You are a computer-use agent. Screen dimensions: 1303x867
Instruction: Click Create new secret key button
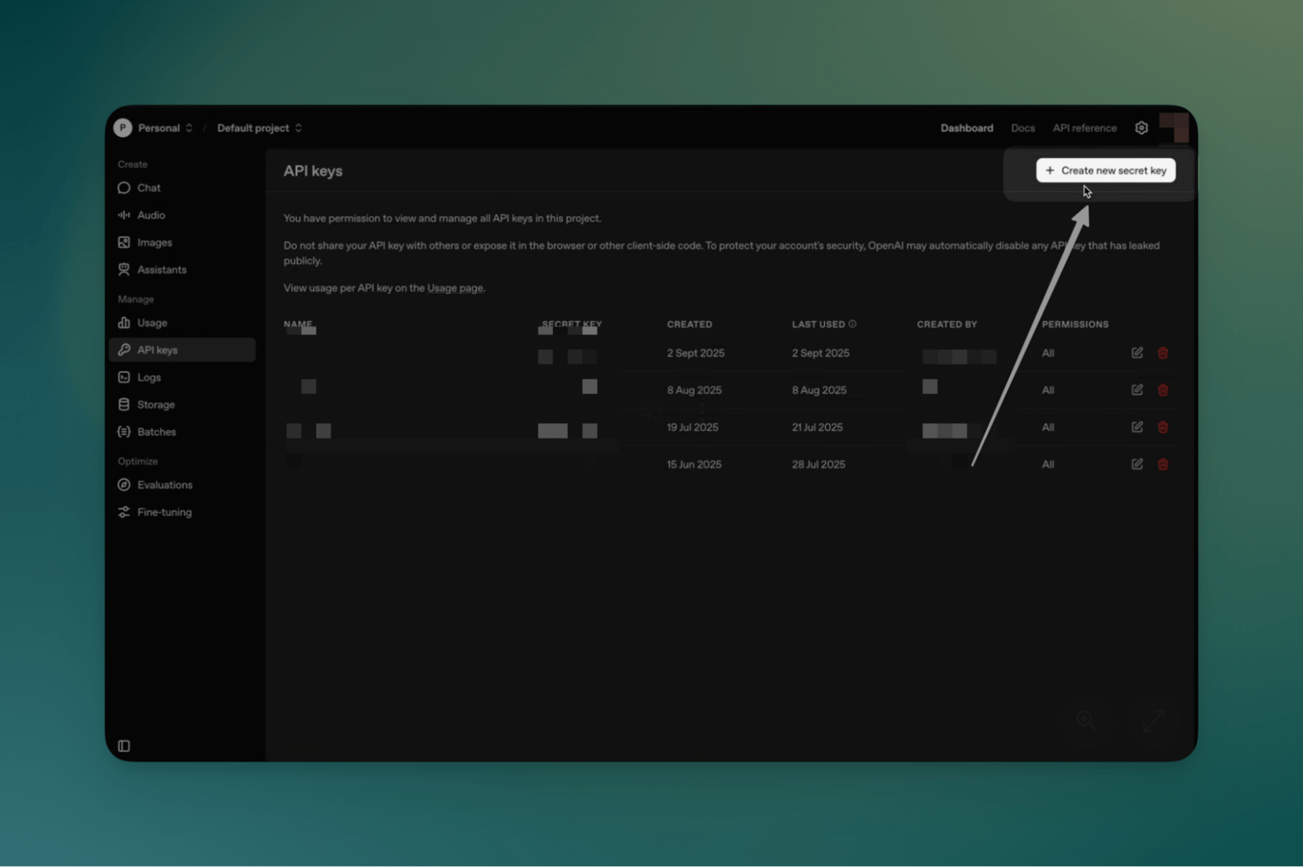[x=1106, y=170]
